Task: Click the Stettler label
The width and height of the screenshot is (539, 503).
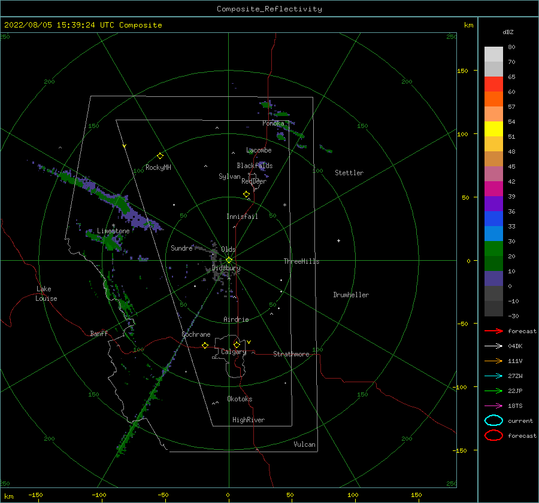Action: click(x=349, y=173)
